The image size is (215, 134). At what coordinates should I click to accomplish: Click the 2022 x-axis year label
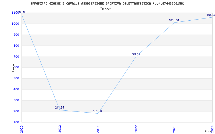136,129
